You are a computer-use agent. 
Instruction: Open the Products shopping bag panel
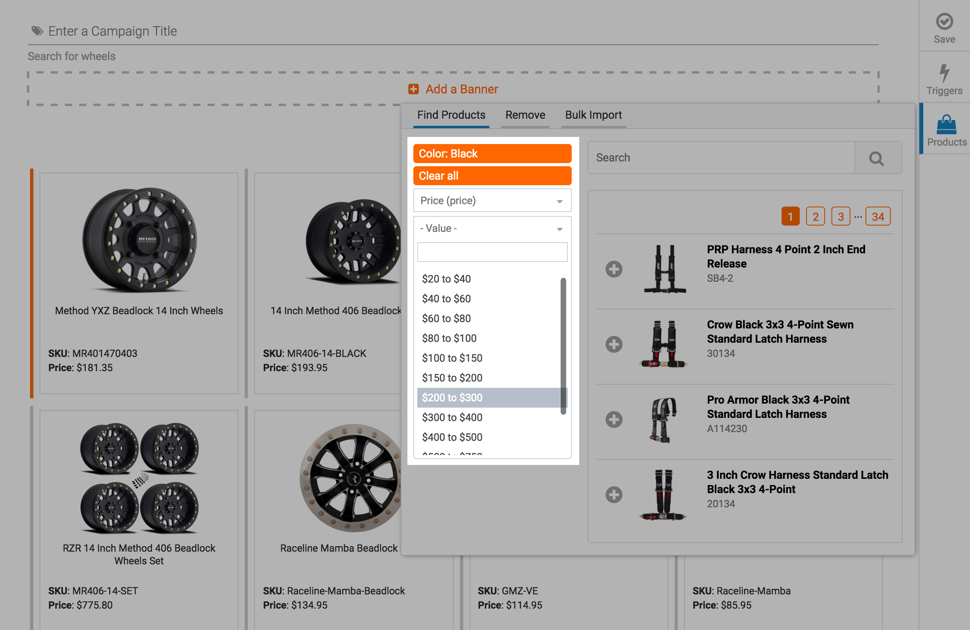[946, 125]
